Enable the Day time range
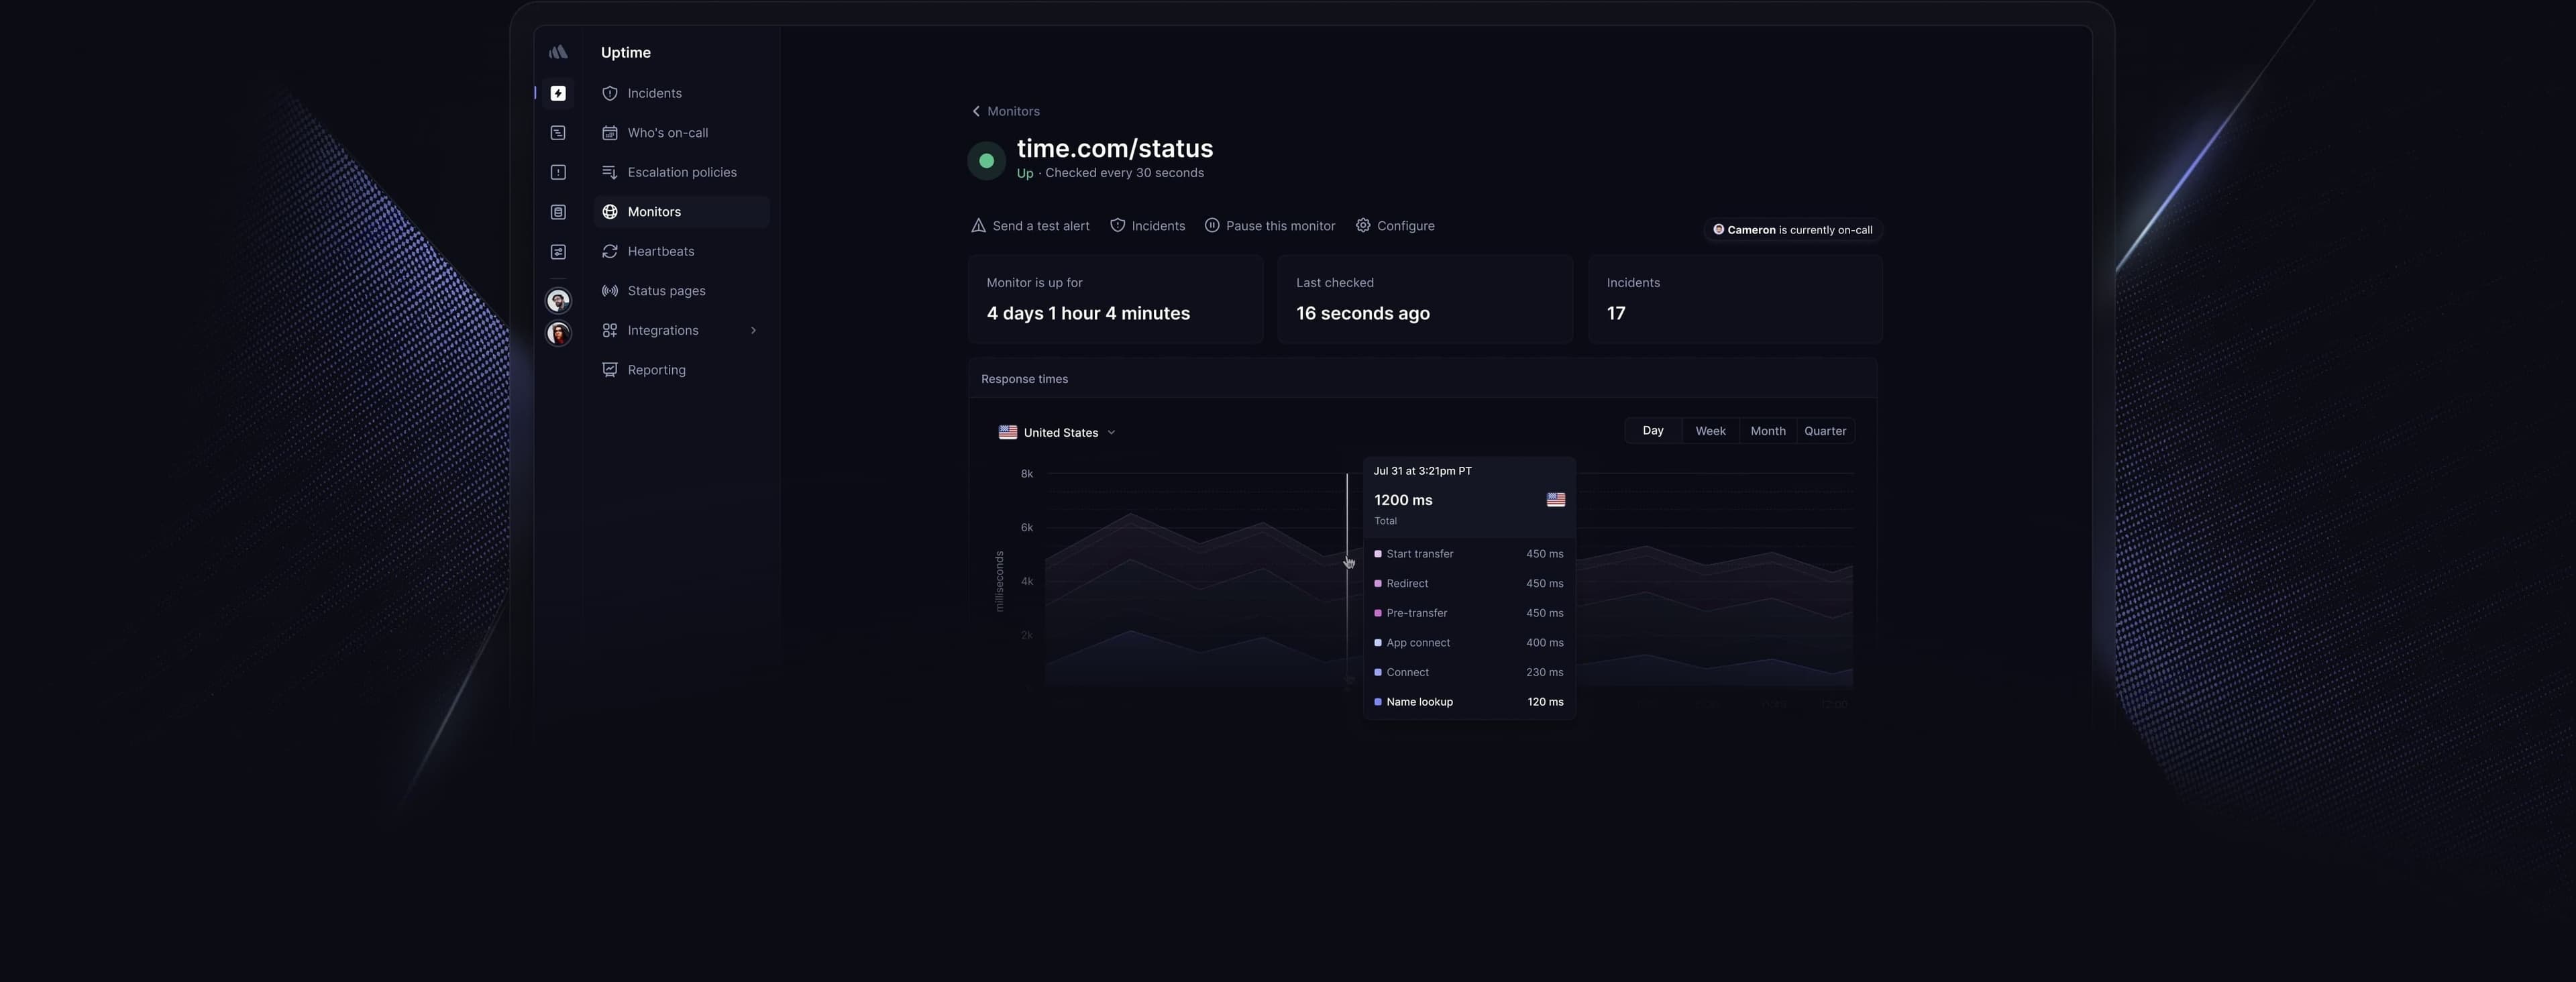2576x982 pixels. point(1653,430)
